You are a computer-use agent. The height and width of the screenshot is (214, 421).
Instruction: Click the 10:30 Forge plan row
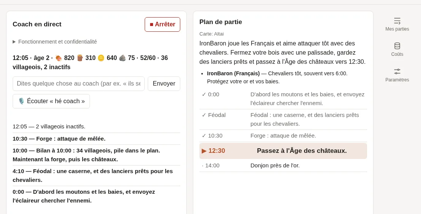(283, 136)
